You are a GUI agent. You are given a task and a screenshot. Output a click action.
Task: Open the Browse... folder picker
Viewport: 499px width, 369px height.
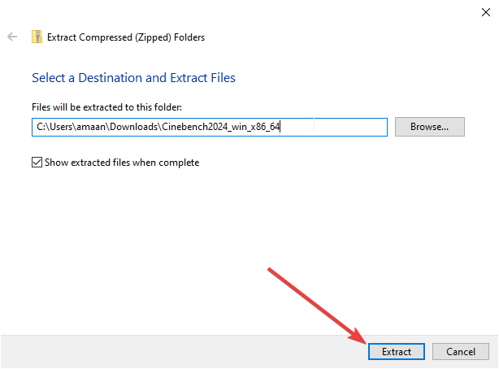coord(430,127)
